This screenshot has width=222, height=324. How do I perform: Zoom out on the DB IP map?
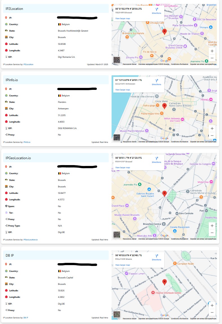[212, 312]
